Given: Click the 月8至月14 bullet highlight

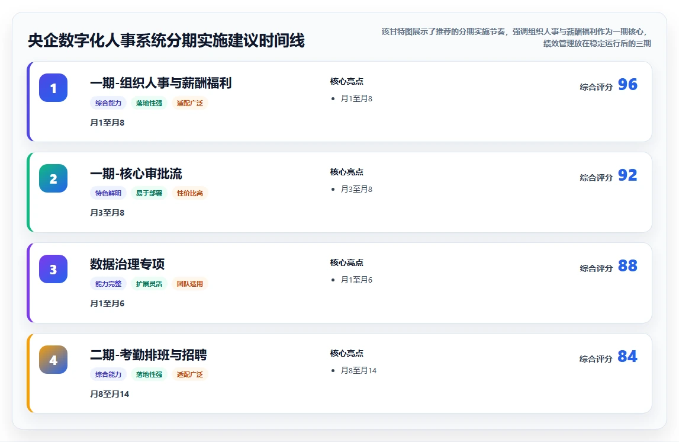Looking at the screenshot, I should pos(359,370).
